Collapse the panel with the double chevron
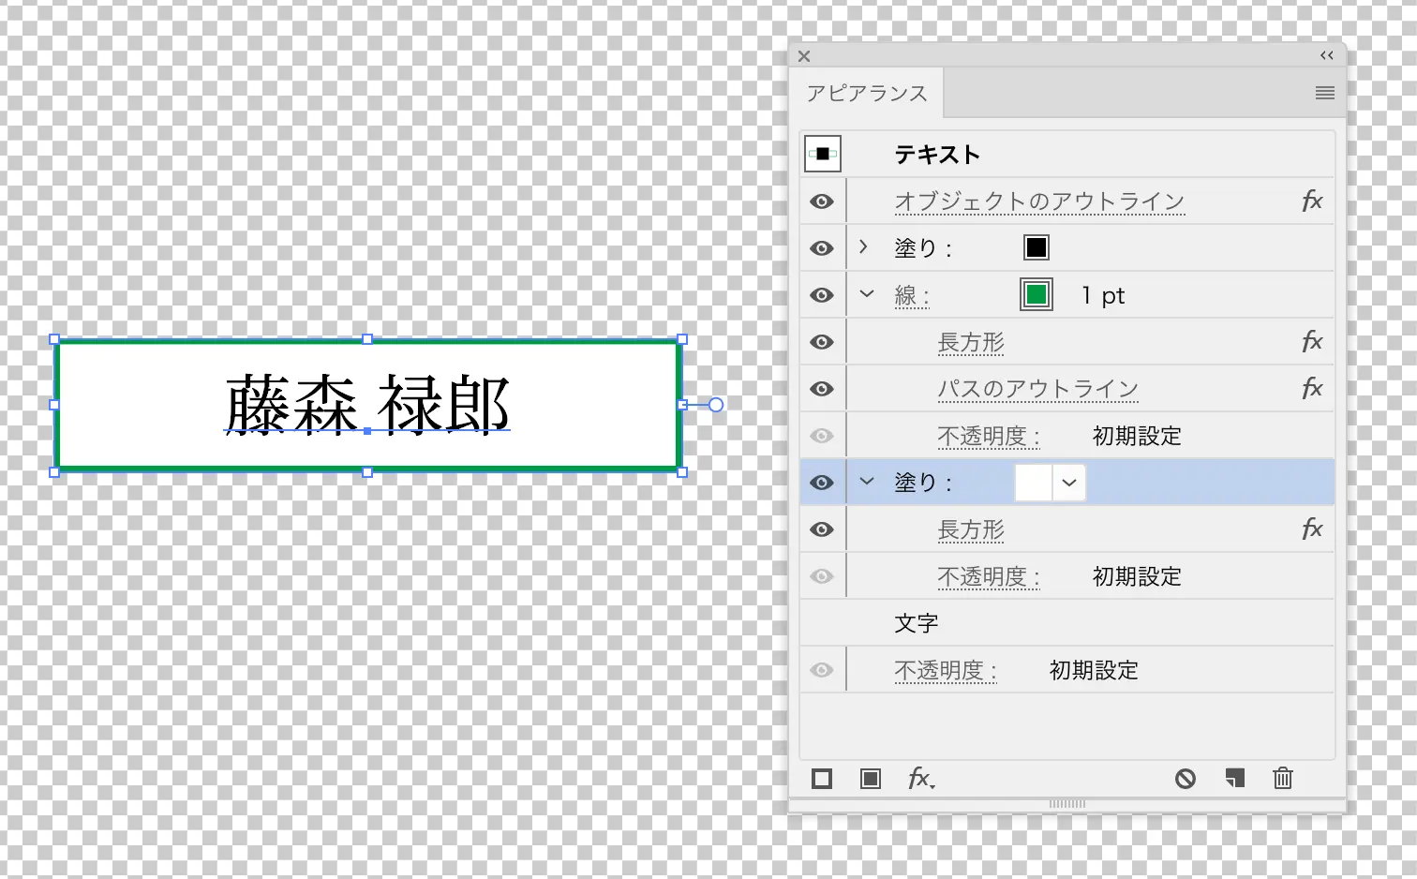The width and height of the screenshot is (1417, 879). pos(1327,55)
